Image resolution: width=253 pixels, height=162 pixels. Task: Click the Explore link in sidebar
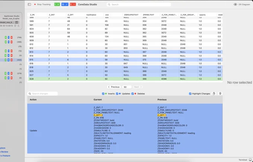3,148
